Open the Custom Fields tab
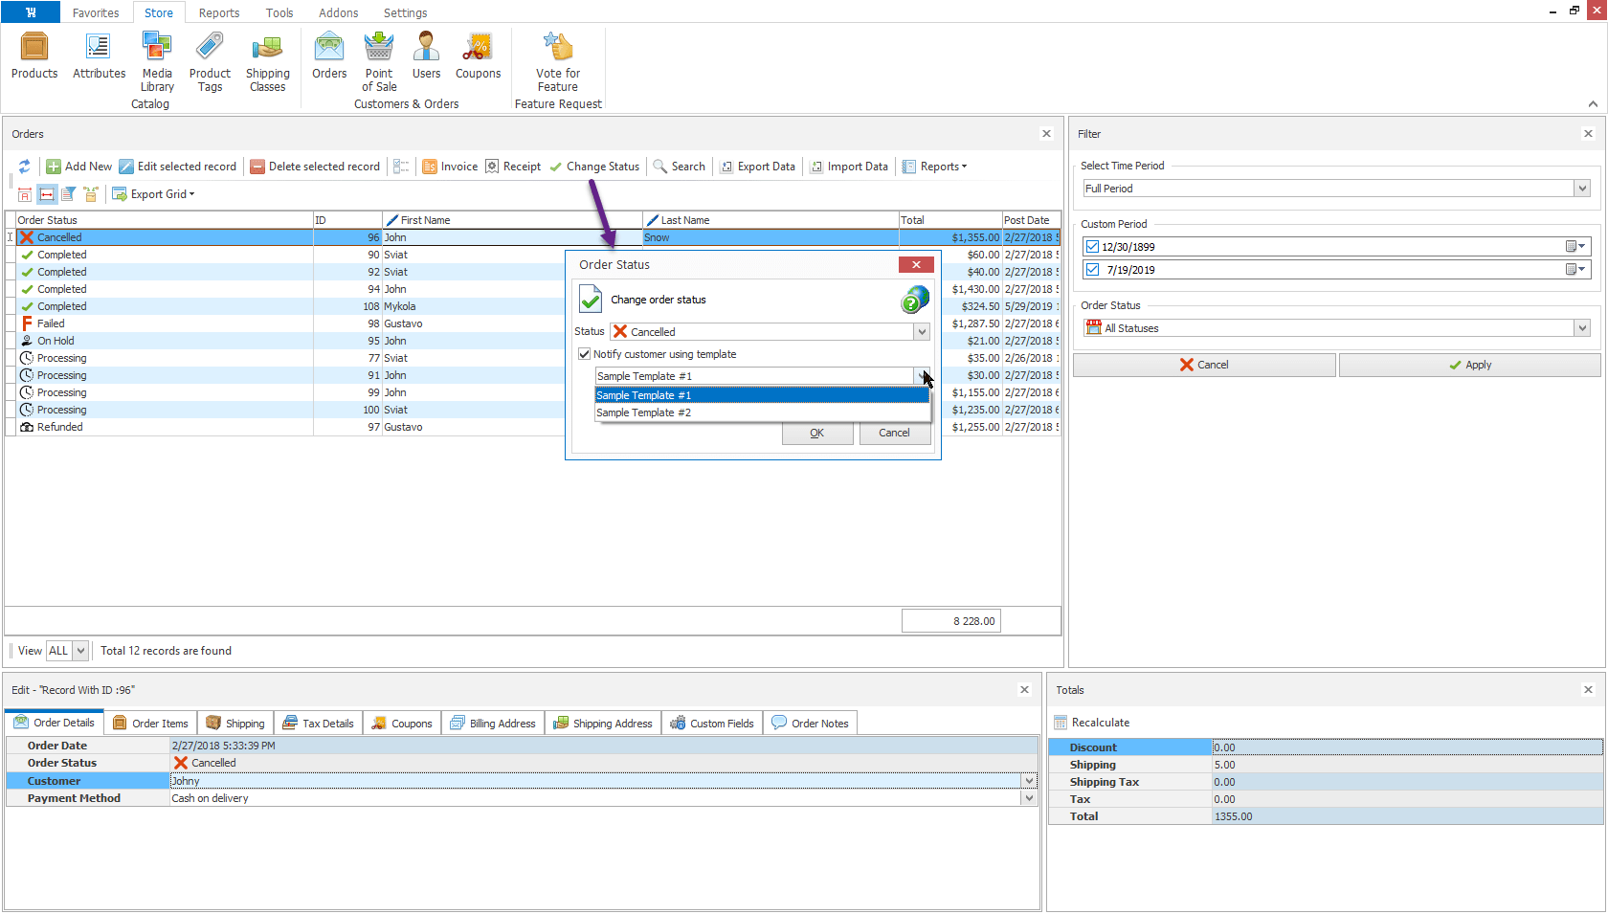 [x=712, y=724]
